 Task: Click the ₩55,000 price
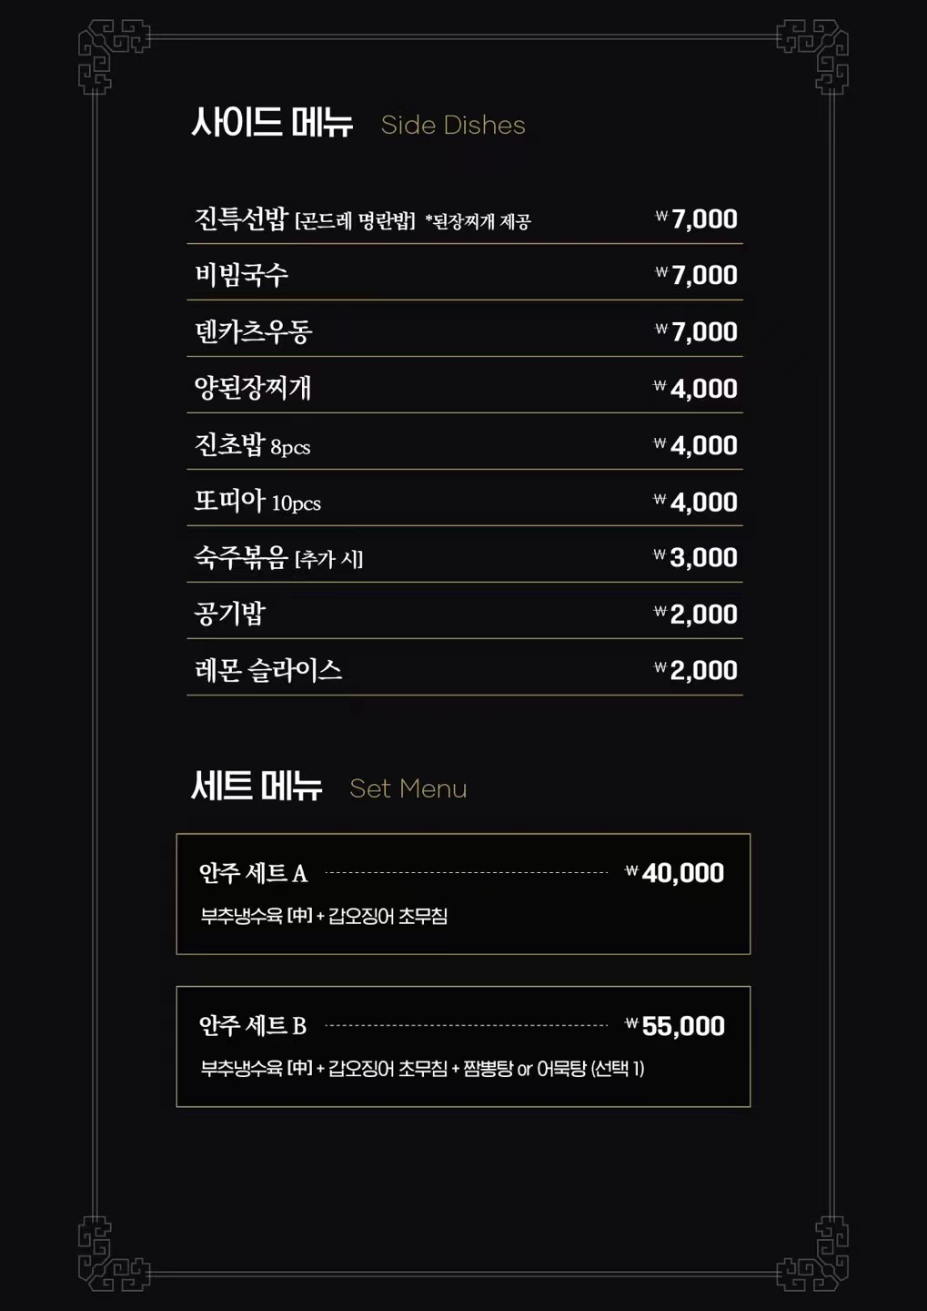coord(675,1026)
